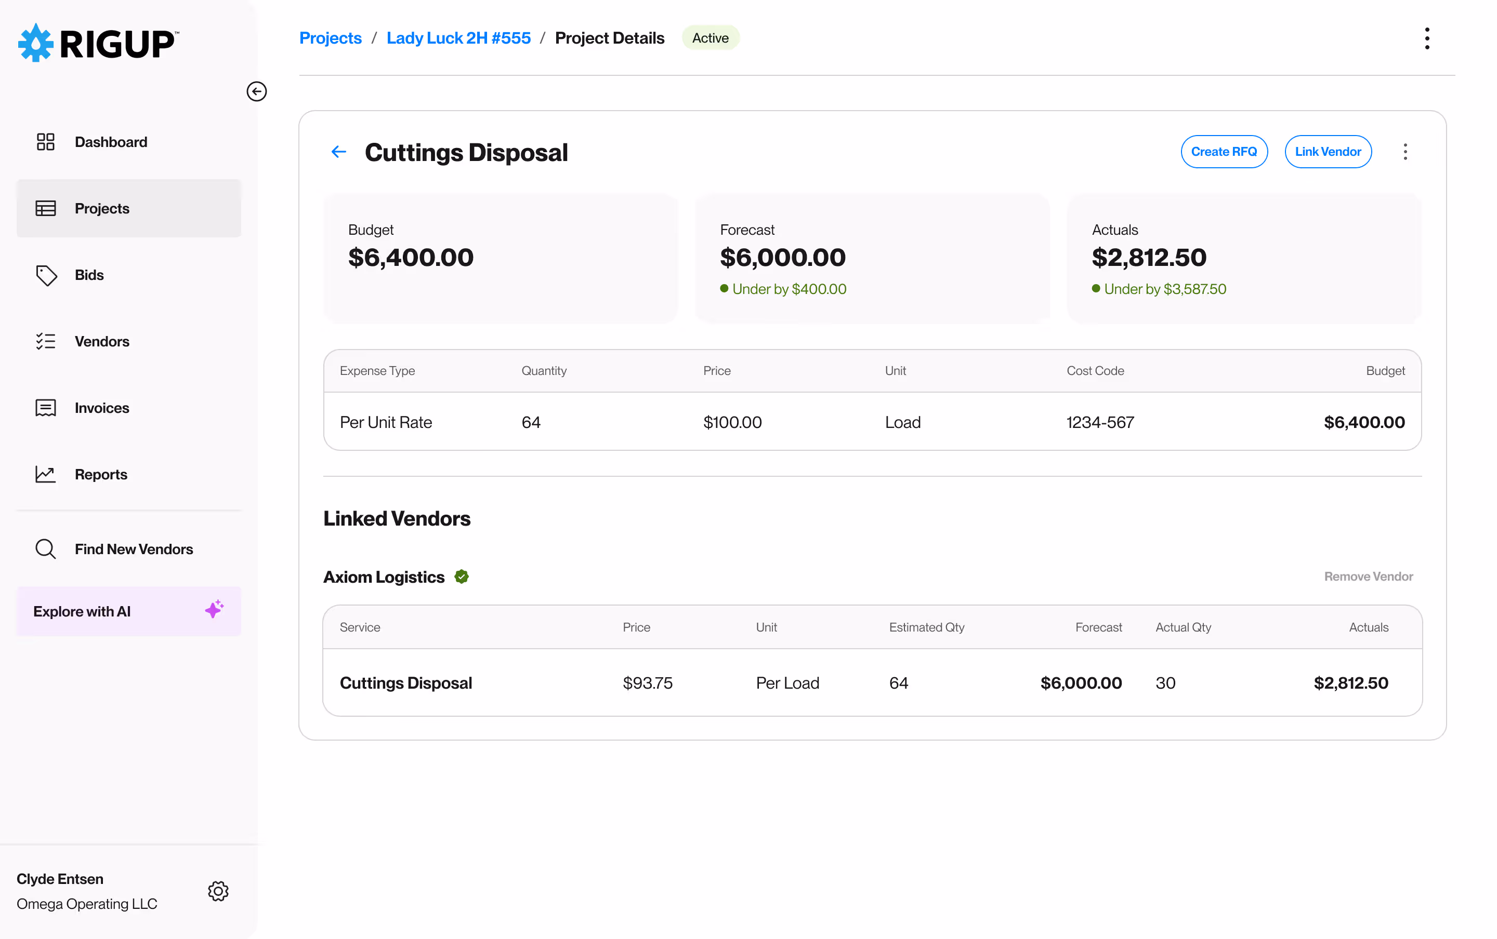The image size is (1497, 939).
Task: Click the cost code 1234-567
Action: click(x=1100, y=422)
